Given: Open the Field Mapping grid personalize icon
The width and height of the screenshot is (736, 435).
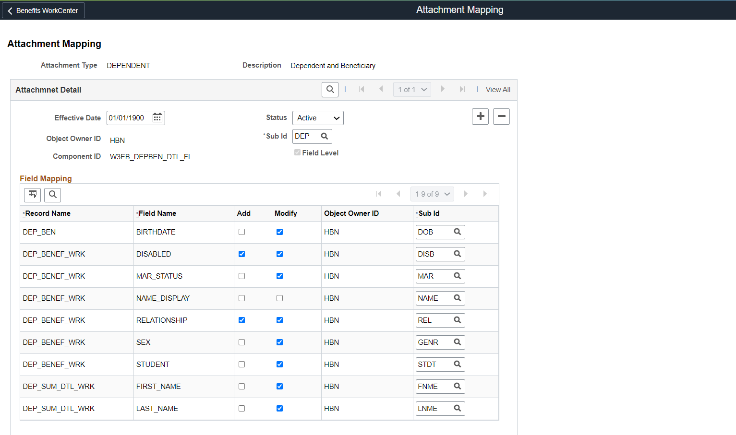Looking at the screenshot, I should [33, 195].
